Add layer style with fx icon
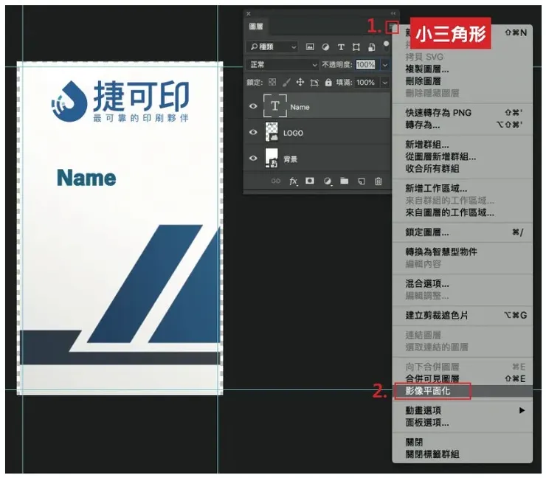This screenshot has width=546, height=478. click(x=294, y=181)
